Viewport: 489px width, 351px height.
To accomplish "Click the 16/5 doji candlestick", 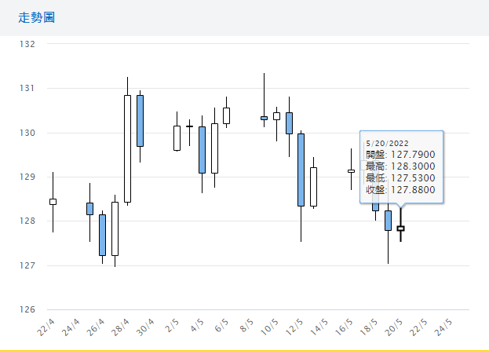I will pyautogui.click(x=351, y=171).
